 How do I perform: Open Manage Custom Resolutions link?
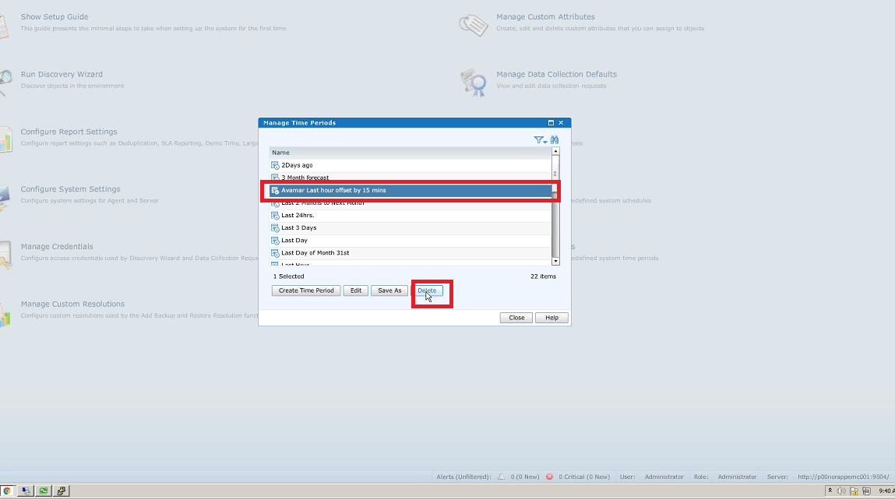coord(72,305)
